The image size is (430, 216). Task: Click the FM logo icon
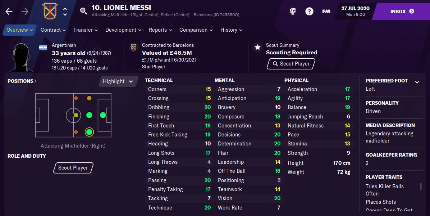326,11
